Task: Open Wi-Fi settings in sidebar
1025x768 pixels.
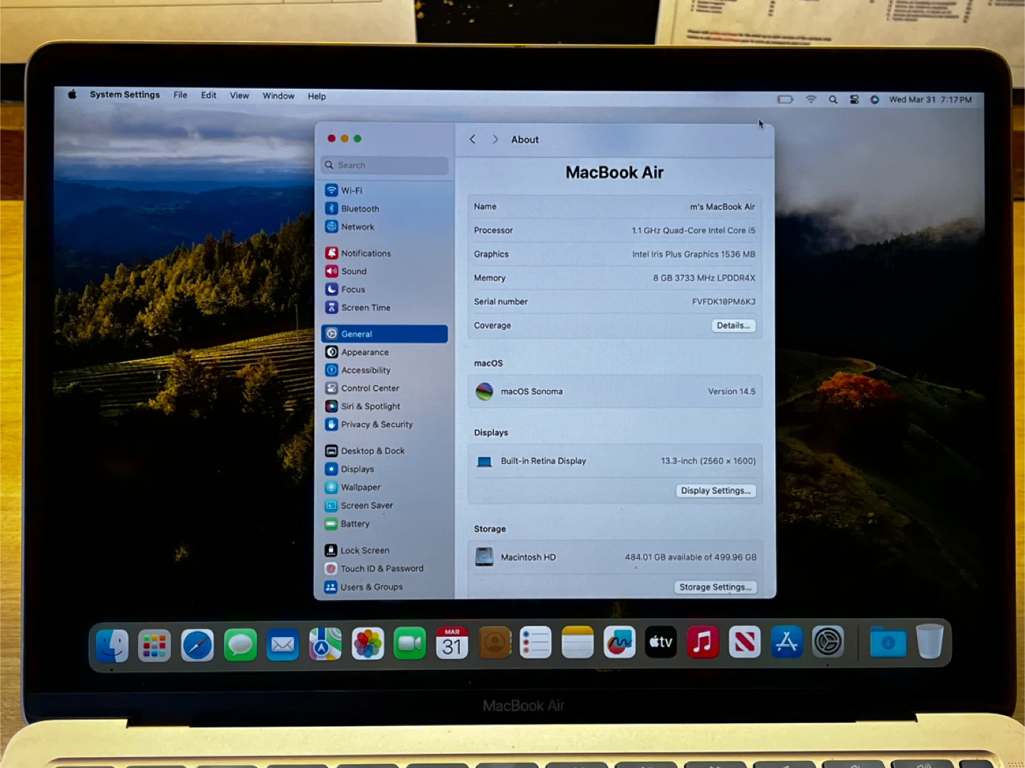Action: click(352, 191)
